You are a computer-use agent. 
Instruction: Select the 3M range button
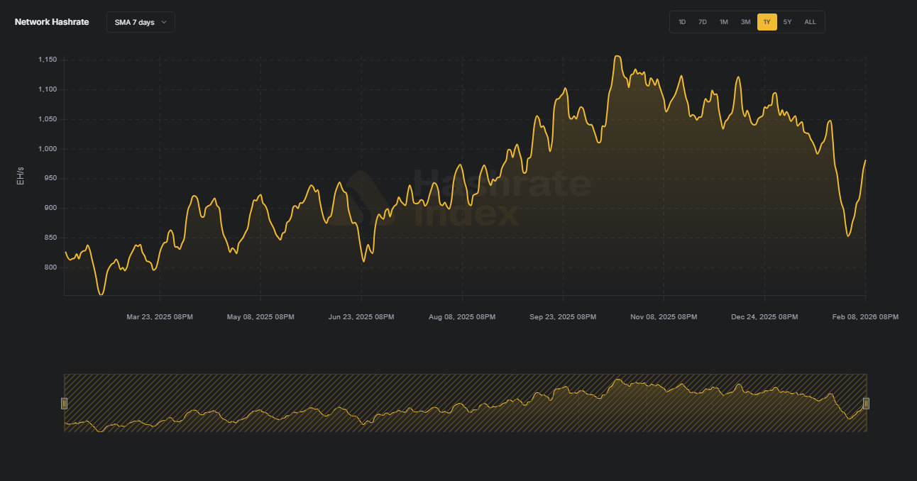(x=745, y=22)
